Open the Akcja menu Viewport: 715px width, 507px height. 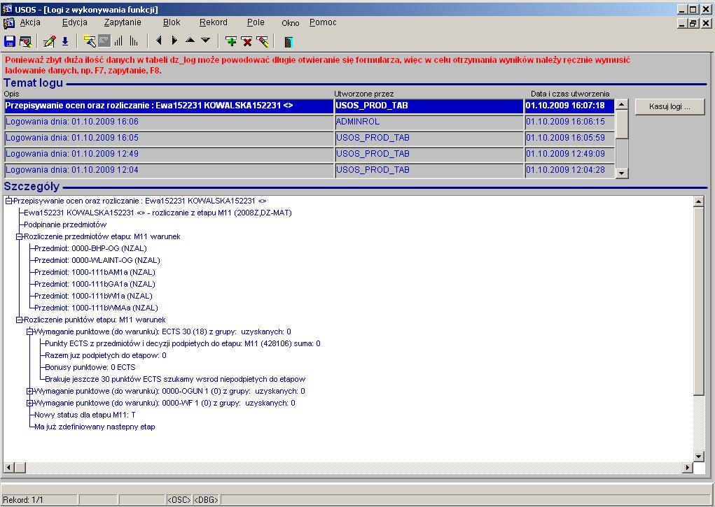pos(30,22)
